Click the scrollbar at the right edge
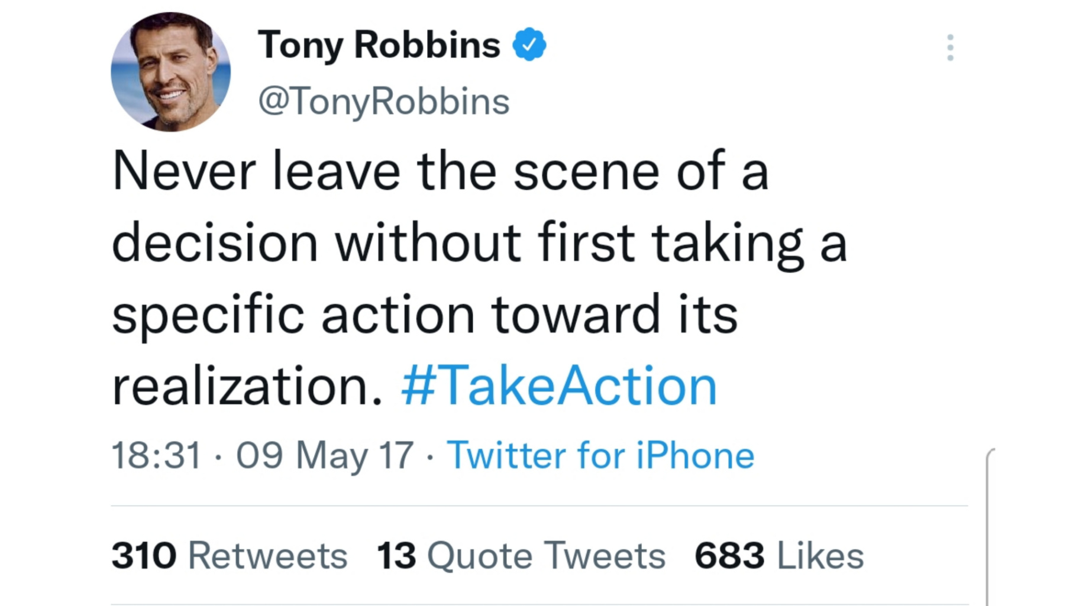 988,526
